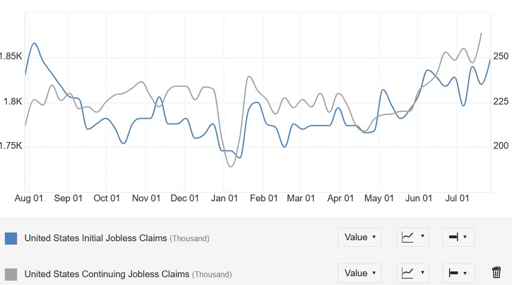Click United States Continuing Jobless Claims label
The height and width of the screenshot is (285, 512).
point(107,274)
